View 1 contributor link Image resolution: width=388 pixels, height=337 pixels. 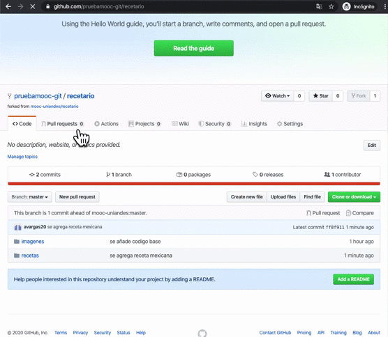click(343, 175)
